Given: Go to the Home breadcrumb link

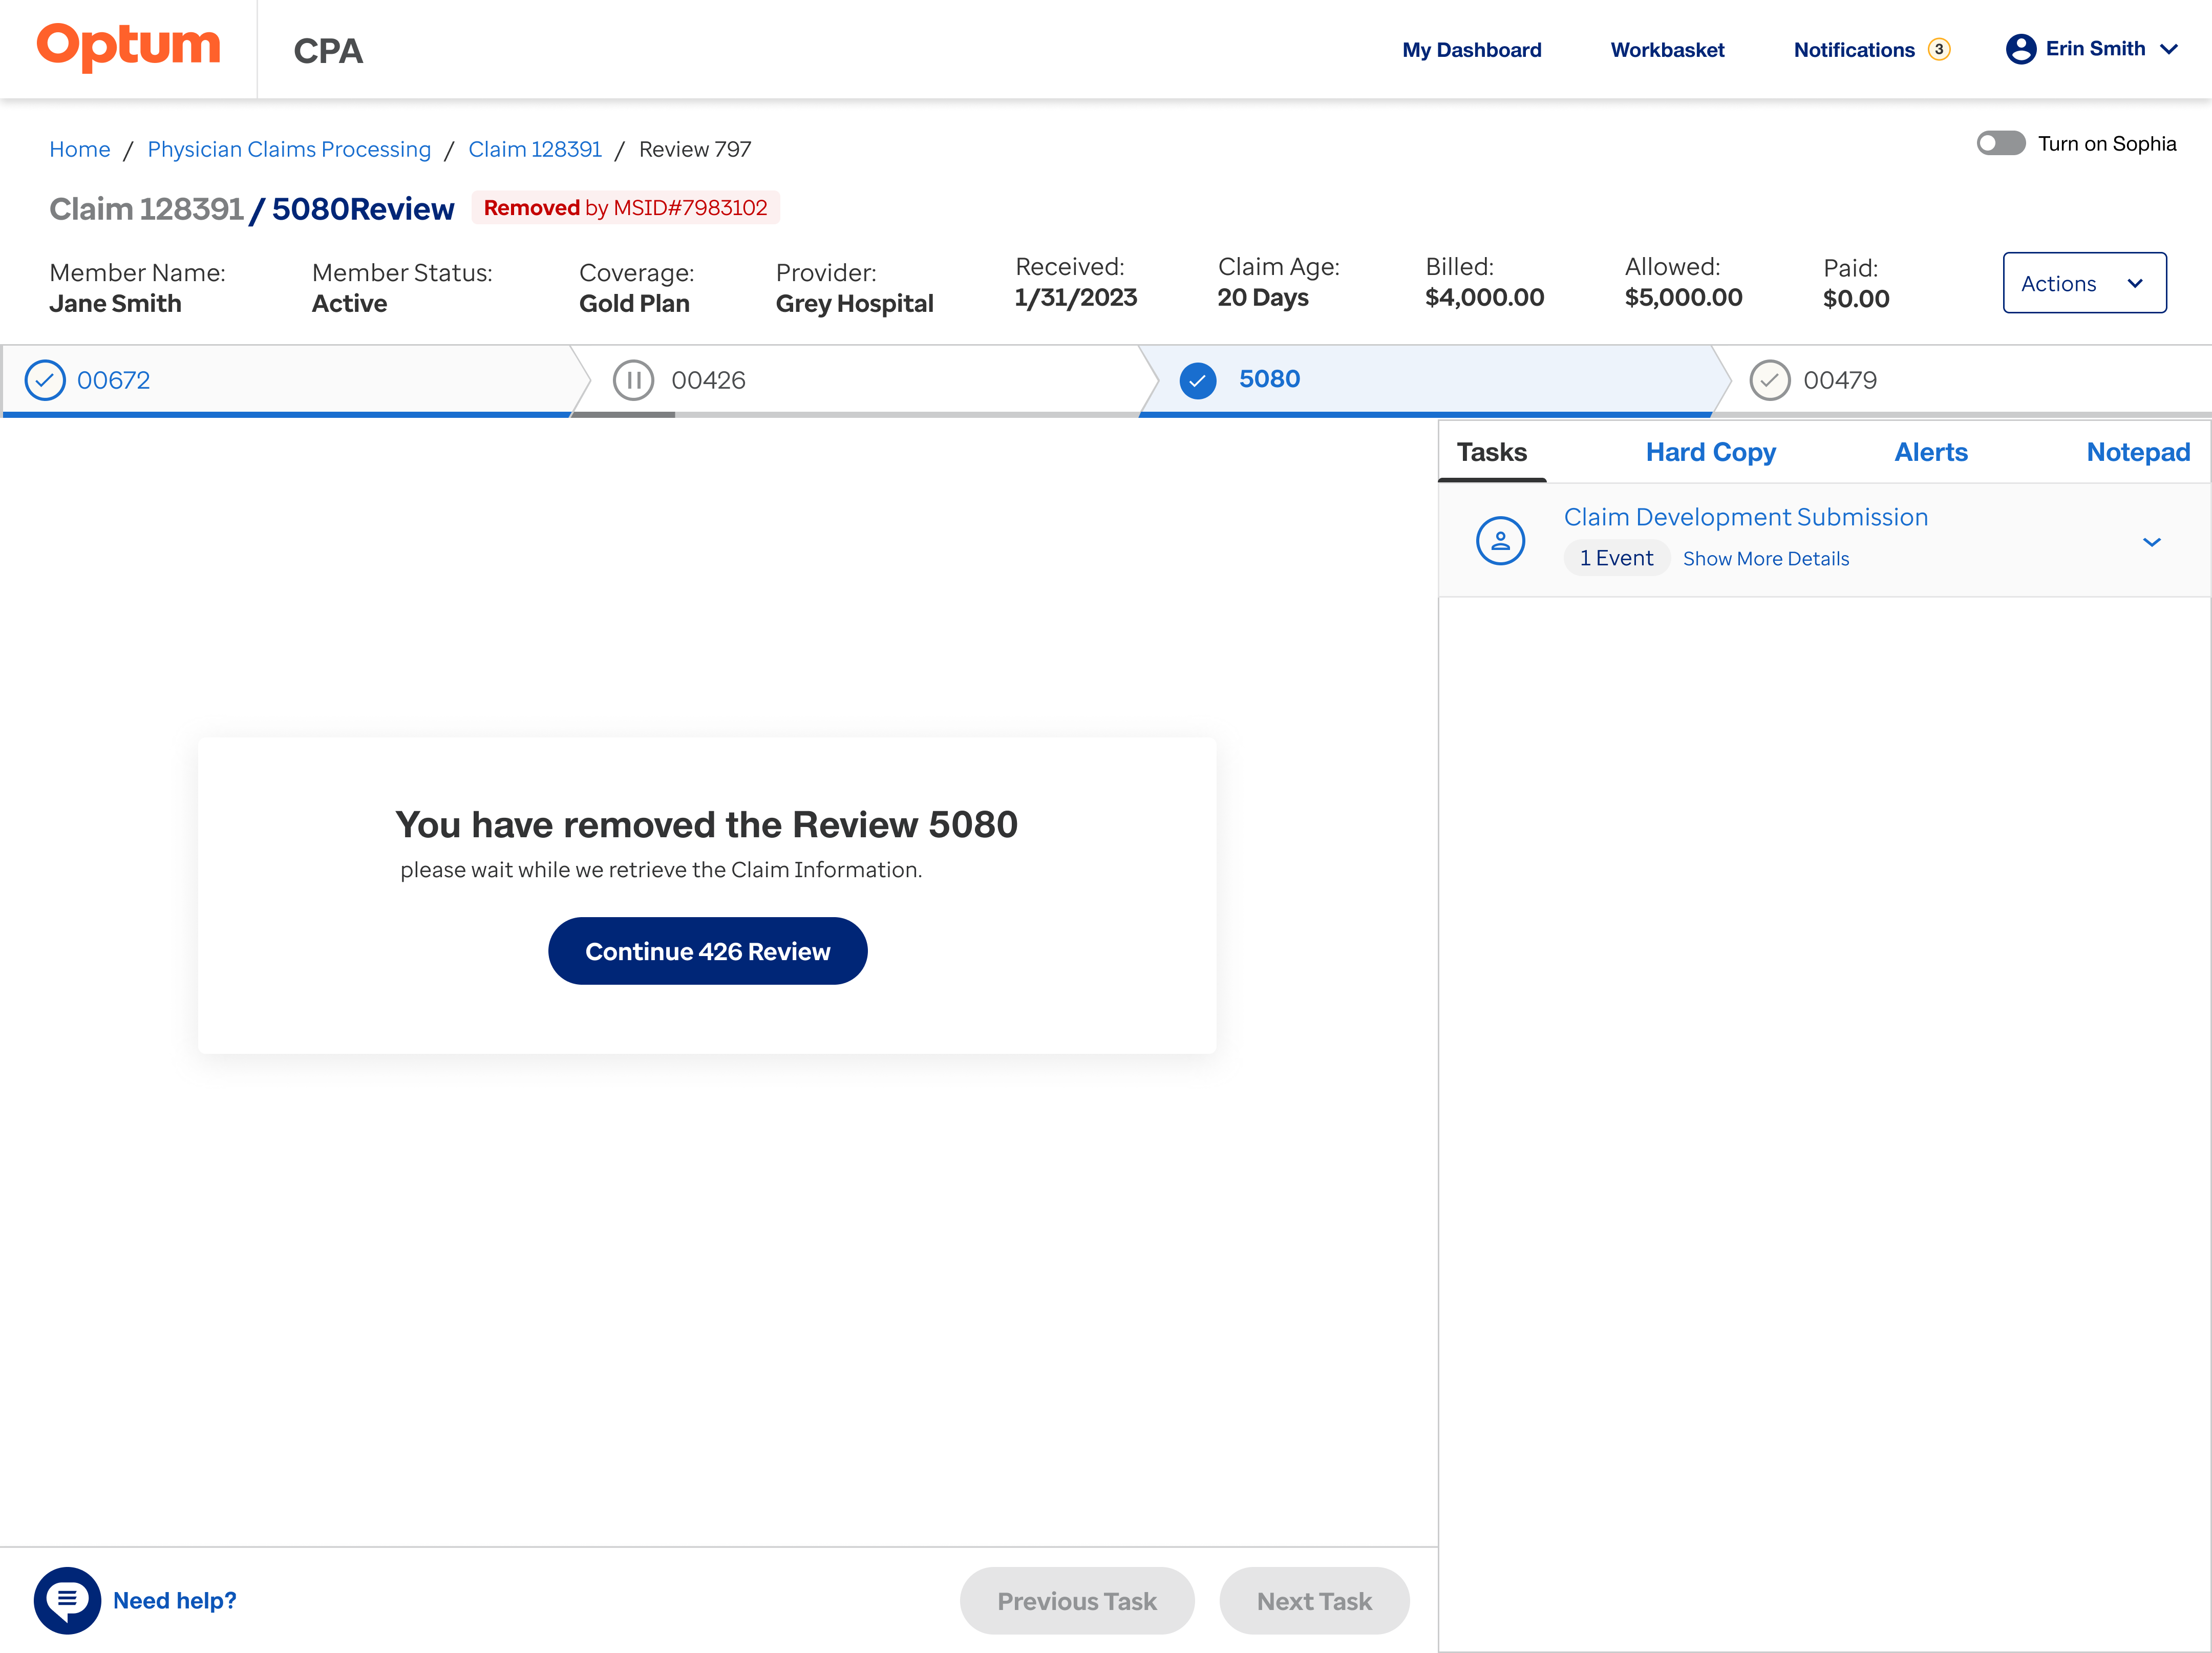Looking at the screenshot, I should (x=80, y=149).
